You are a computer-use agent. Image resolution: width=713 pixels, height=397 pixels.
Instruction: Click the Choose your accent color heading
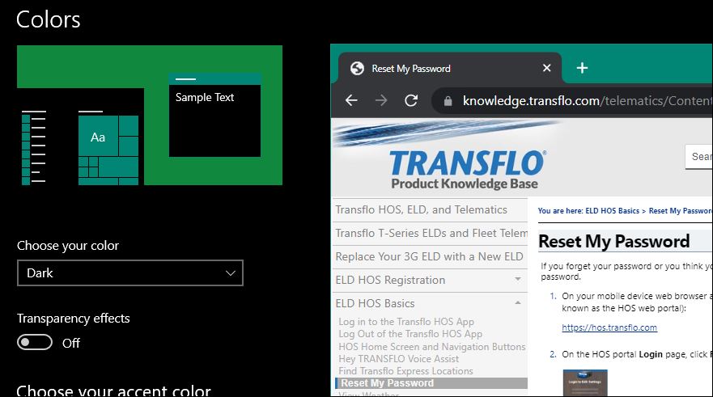(113, 391)
